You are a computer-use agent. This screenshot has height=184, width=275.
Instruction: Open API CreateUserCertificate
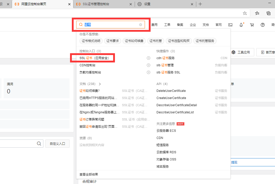pos(171,98)
